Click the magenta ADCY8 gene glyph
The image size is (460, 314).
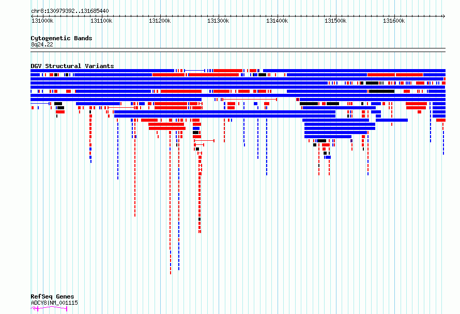coord(49,308)
